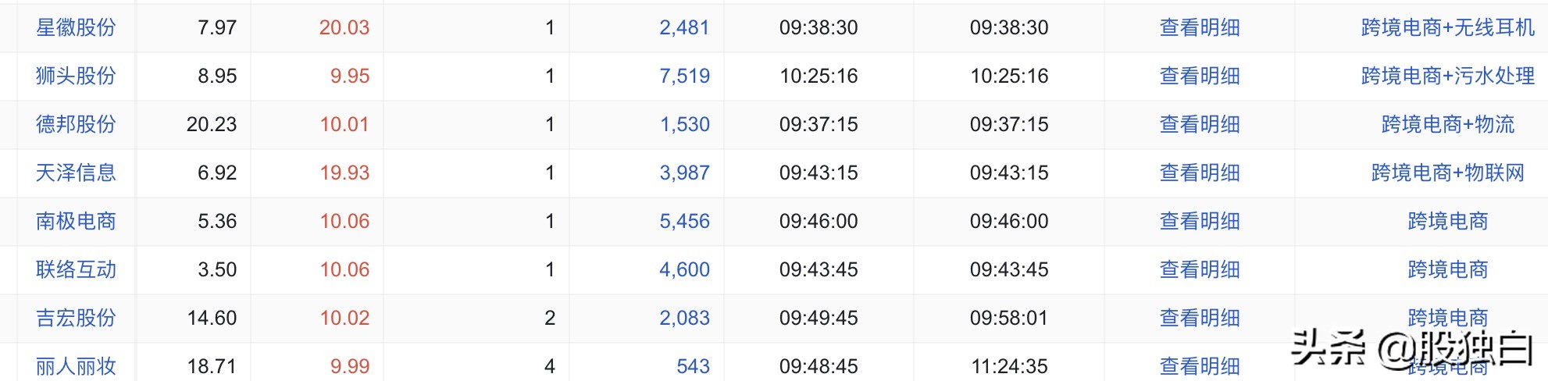The height and width of the screenshot is (381, 1548).
Task: Click the 德邦股份 stock name
Action: click(76, 124)
